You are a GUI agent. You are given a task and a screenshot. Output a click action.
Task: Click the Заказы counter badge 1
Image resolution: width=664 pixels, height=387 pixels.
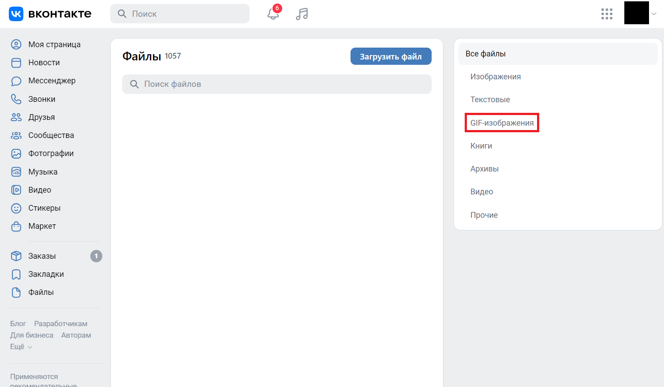point(96,256)
